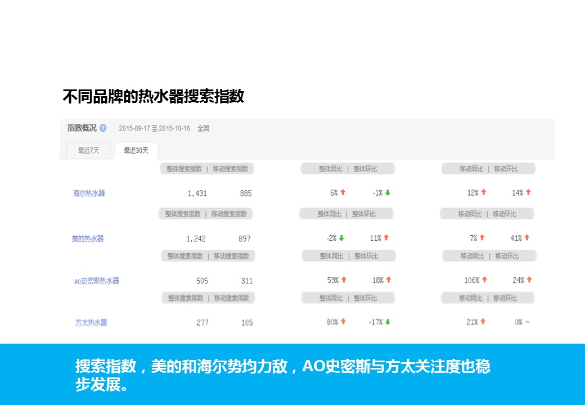Click 方太 mobile search index 105
Viewport: 585px width, 405px height.
coord(247,322)
